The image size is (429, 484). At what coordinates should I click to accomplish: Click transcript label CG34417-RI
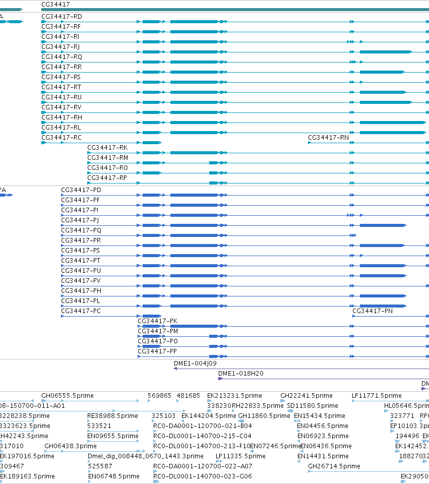click(60, 37)
